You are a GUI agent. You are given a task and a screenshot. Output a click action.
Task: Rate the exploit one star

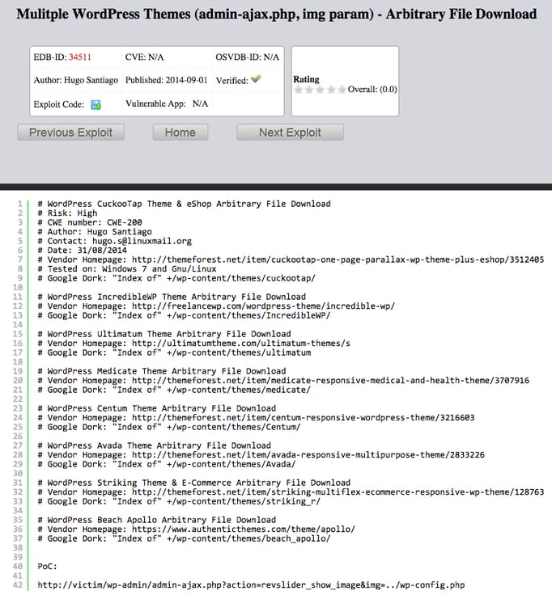pyautogui.click(x=299, y=90)
